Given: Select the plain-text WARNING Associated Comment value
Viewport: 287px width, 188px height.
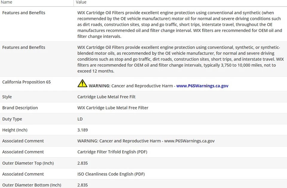Looking at the screenshot, I should pos(146,141).
